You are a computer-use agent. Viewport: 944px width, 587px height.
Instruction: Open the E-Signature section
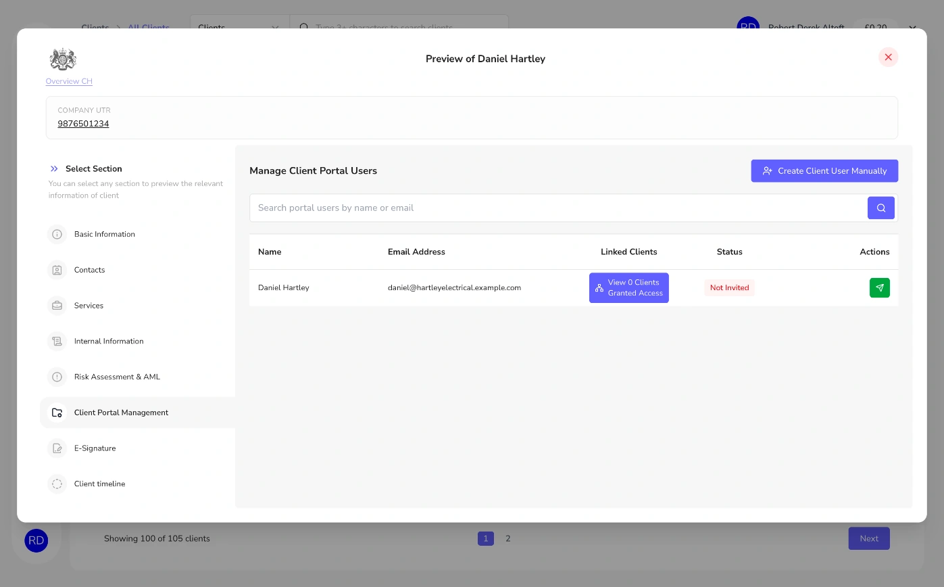tap(138, 448)
